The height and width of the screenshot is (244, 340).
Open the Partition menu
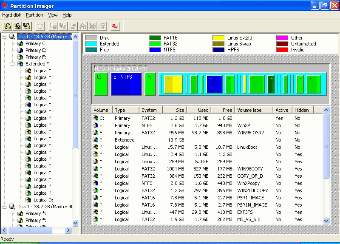[x=34, y=15]
